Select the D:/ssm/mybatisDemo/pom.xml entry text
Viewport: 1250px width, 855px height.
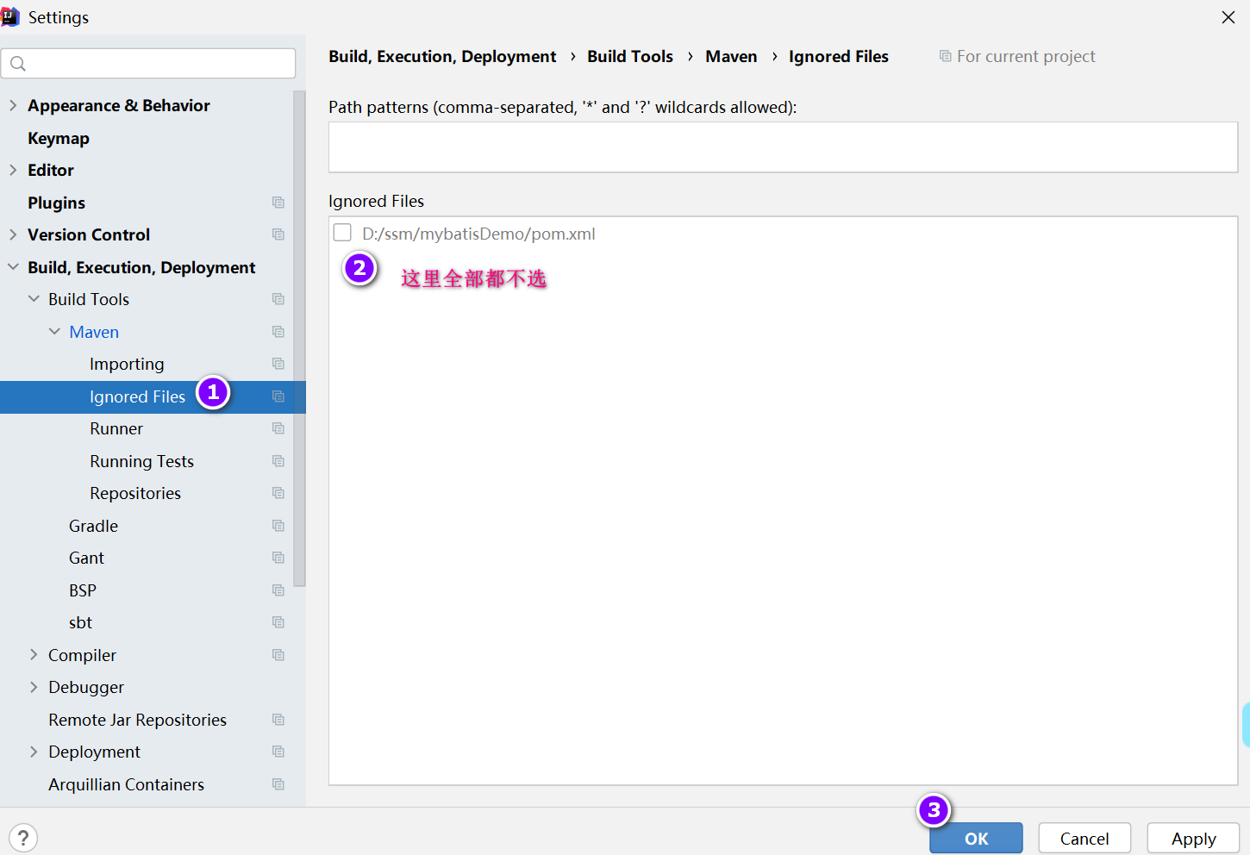coord(478,234)
